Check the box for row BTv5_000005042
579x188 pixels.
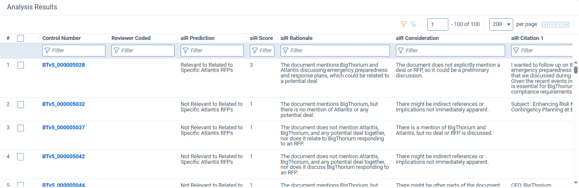tap(20, 156)
